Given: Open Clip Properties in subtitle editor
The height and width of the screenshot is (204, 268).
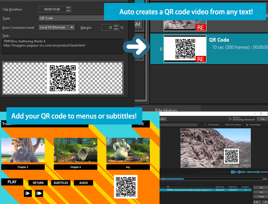Looking at the screenshot, I should (212, 124).
